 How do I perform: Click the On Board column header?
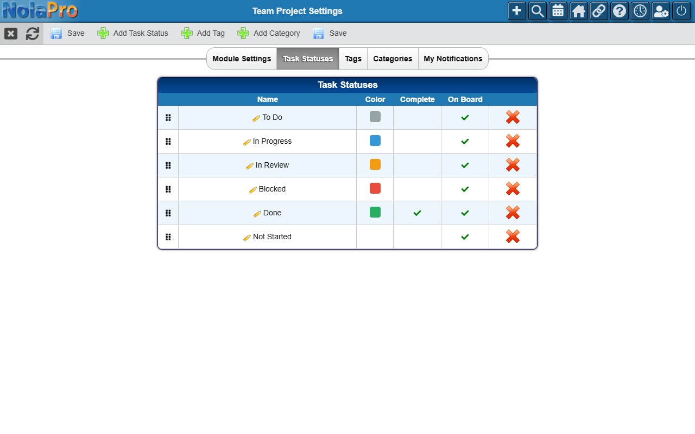point(465,99)
